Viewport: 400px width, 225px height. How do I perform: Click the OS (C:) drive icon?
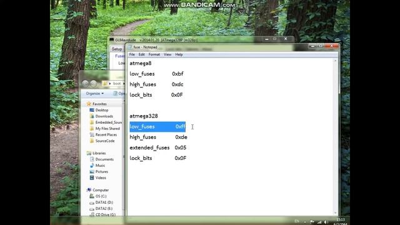point(92,196)
